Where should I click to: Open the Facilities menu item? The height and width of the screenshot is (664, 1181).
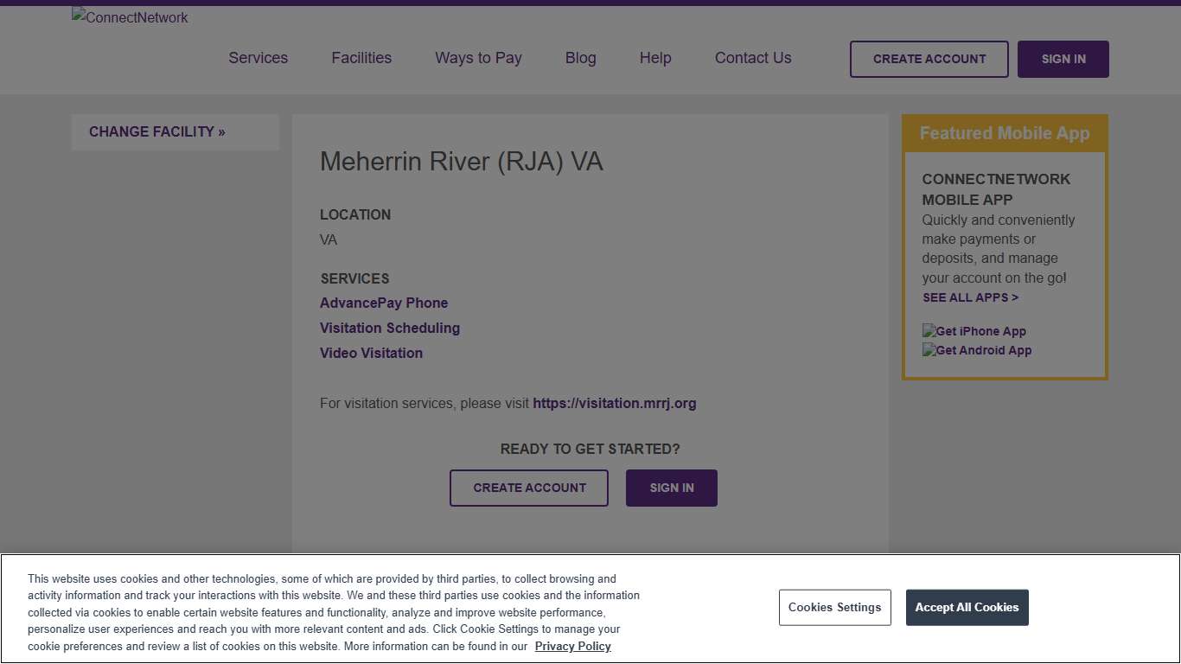[x=361, y=58]
